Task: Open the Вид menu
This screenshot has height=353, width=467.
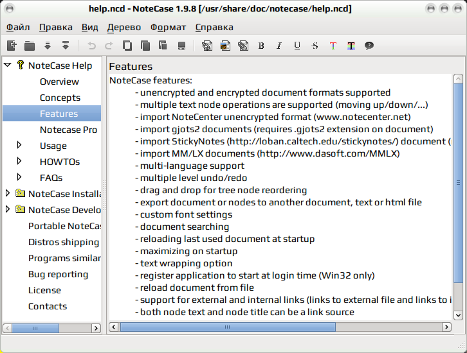Action: click(x=89, y=28)
